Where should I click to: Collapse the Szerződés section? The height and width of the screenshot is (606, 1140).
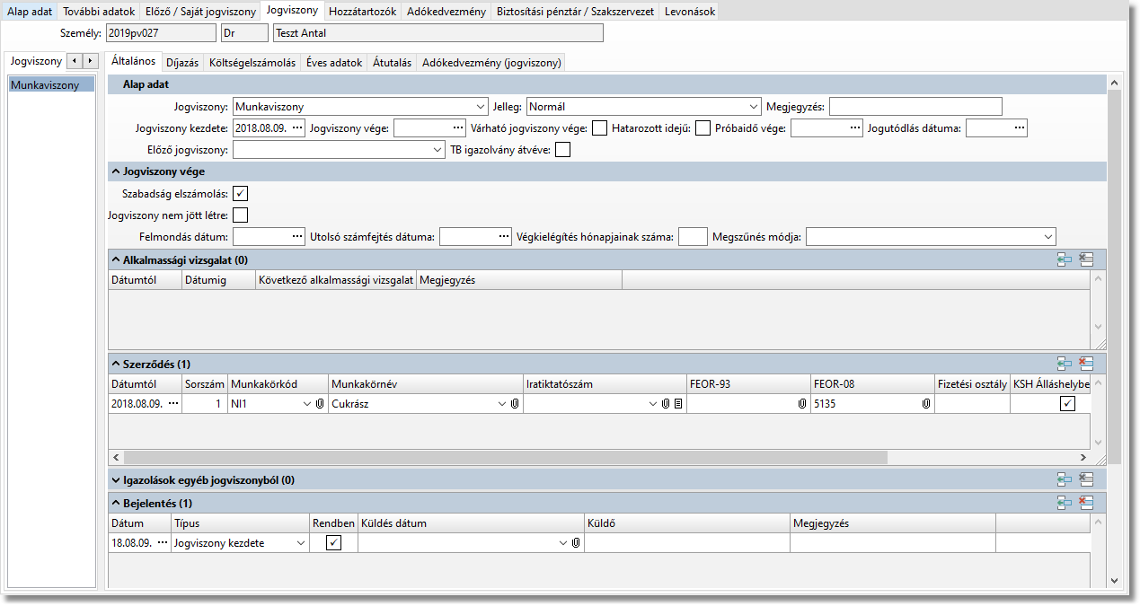coord(116,364)
